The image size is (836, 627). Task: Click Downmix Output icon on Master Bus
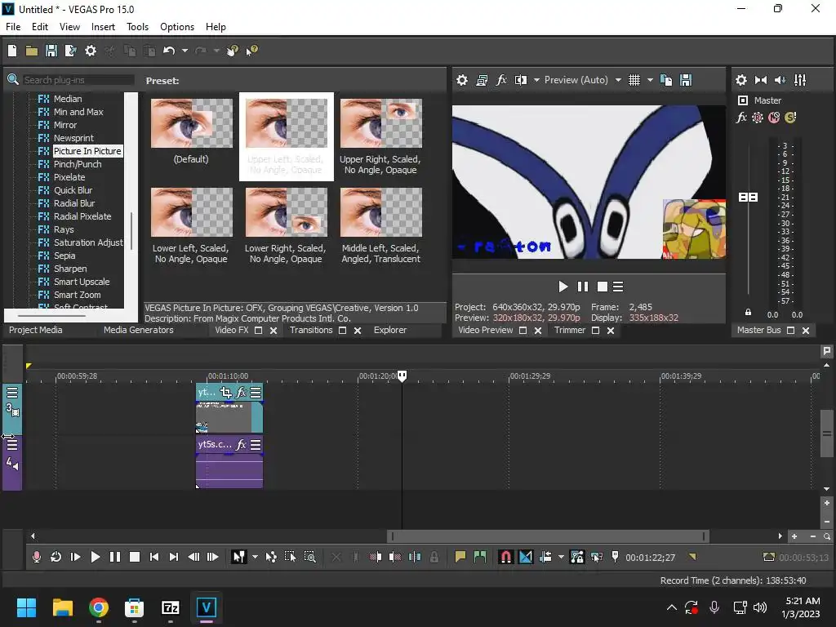pyautogui.click(x=761, y=80)
